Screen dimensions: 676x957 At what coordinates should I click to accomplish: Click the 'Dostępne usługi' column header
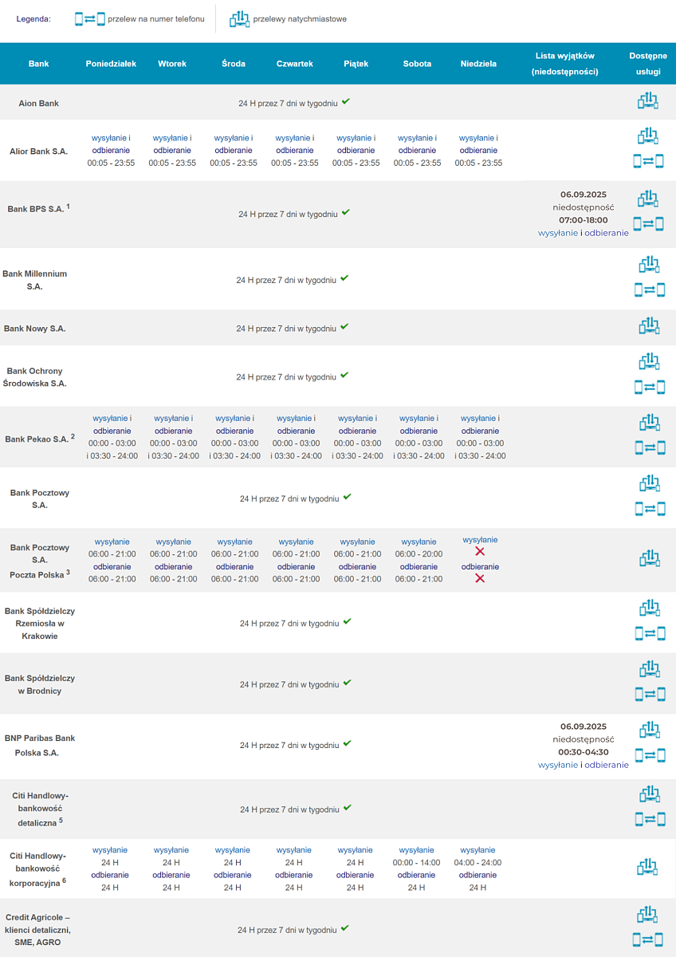[x=649, y=64]
